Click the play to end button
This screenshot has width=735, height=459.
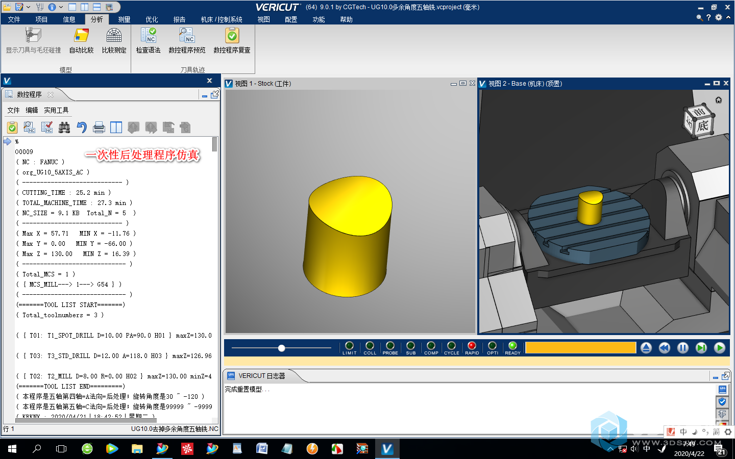click(720, 348)
